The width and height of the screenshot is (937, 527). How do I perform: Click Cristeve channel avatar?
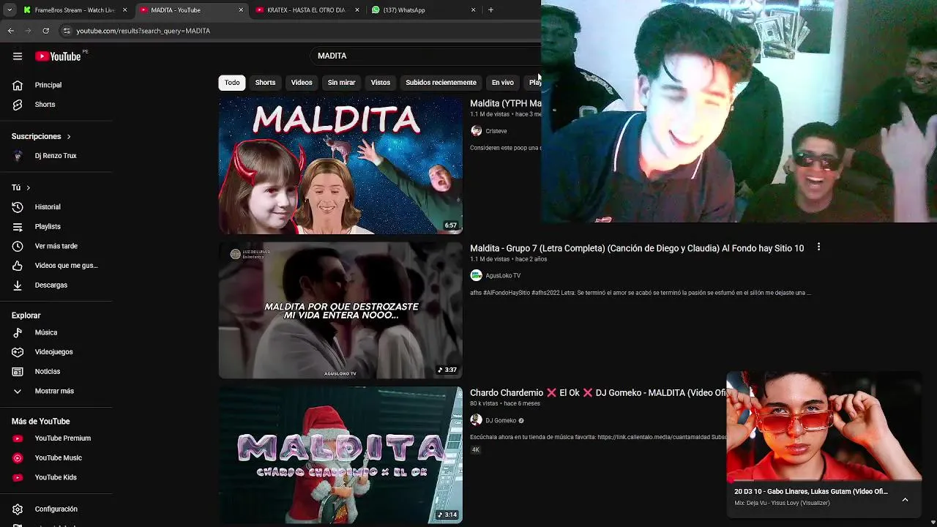coord(476,131)
